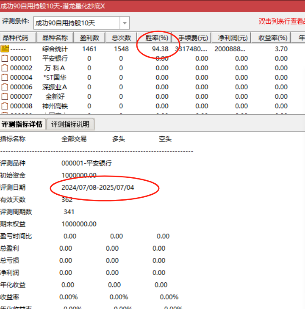Click stock code 000001
The image size is (305, 309).
pyautogui.click(x=21, y=58)
